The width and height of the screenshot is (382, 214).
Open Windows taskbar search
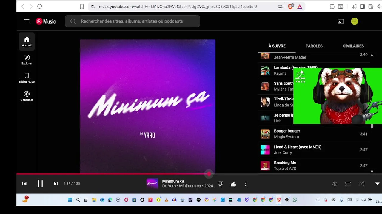(78, 200)
